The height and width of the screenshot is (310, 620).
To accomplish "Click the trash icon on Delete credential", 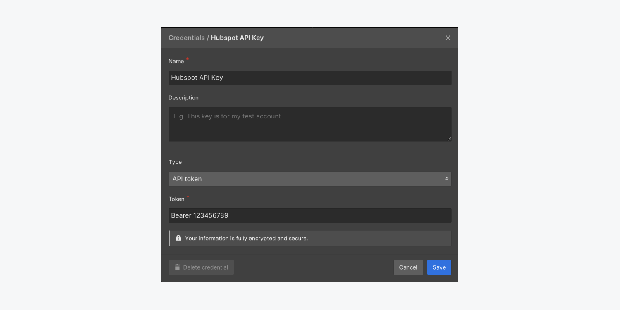I will [x=177, y=267].
